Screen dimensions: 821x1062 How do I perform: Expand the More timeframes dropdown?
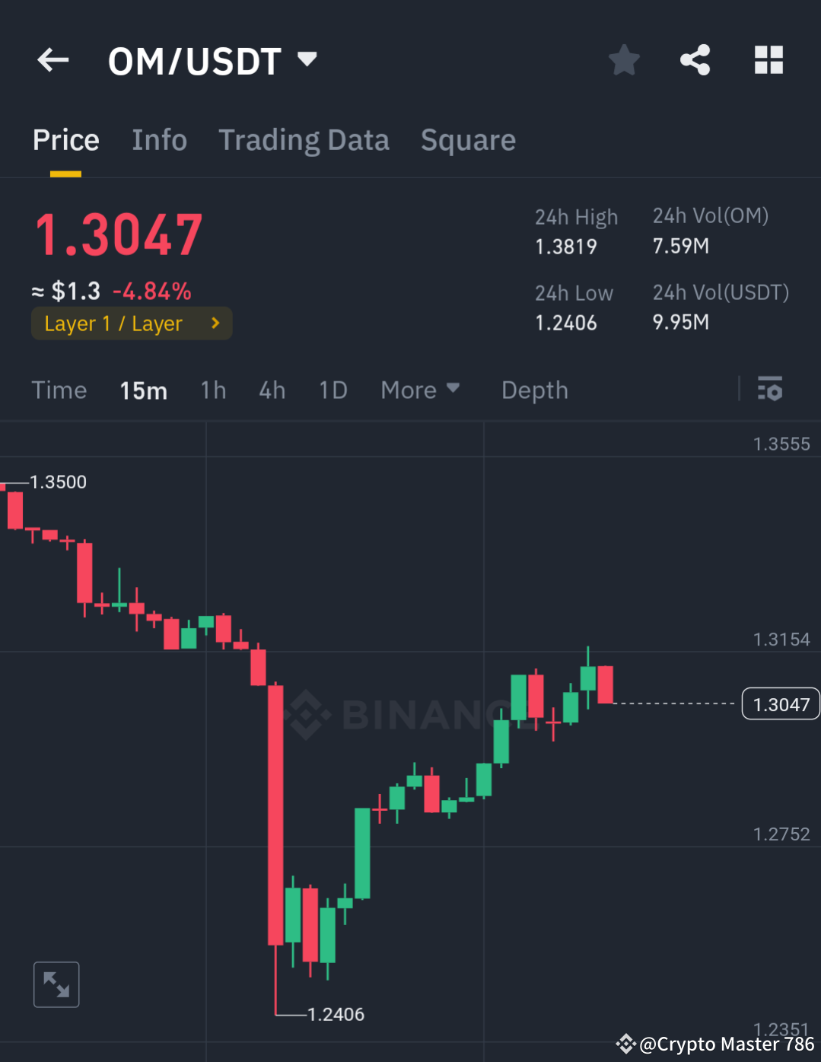(x=420, y=390)
